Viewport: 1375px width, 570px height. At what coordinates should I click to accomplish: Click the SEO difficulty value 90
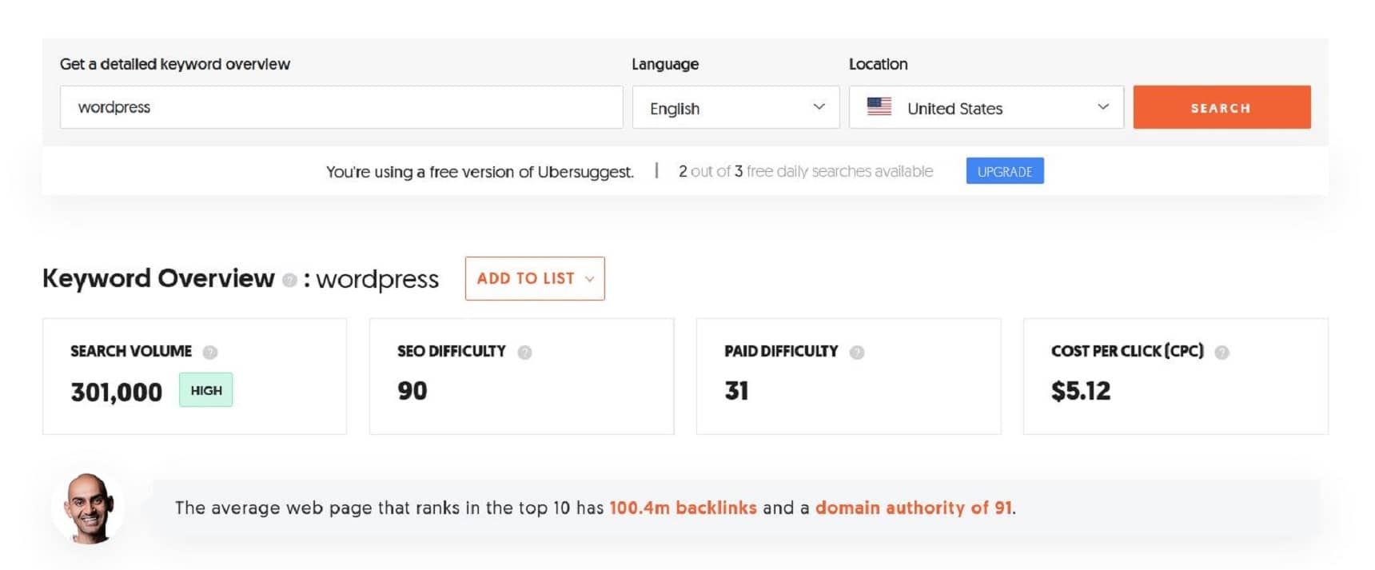click(x=412, y=391)
